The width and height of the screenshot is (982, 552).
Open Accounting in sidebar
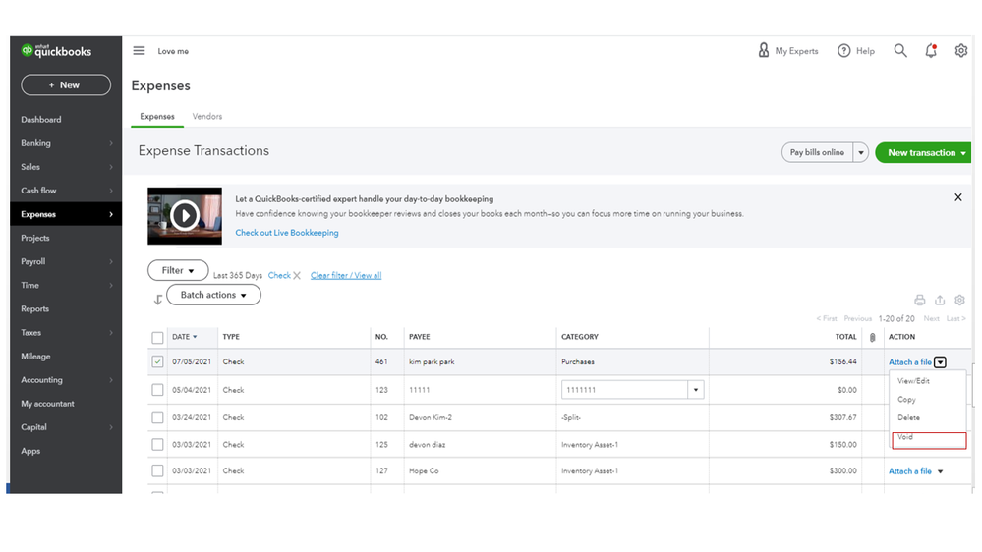coord(66,380)
